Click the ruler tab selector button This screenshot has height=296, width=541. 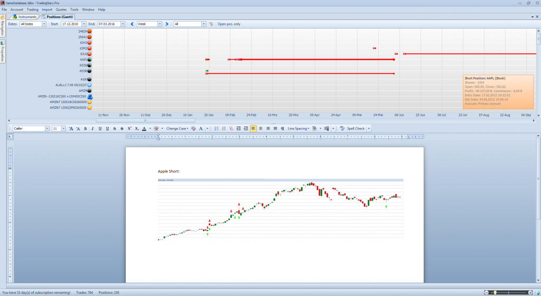pyautogui.click(x=10, y=136)
